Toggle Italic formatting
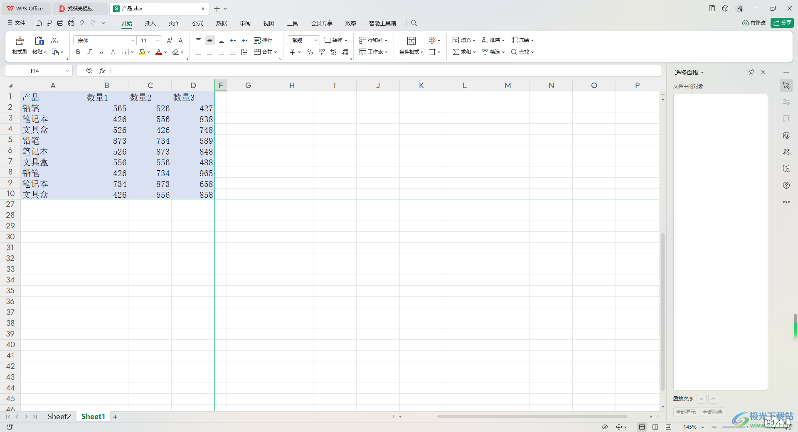Screen dimensions: 798x432 (89, 52)
